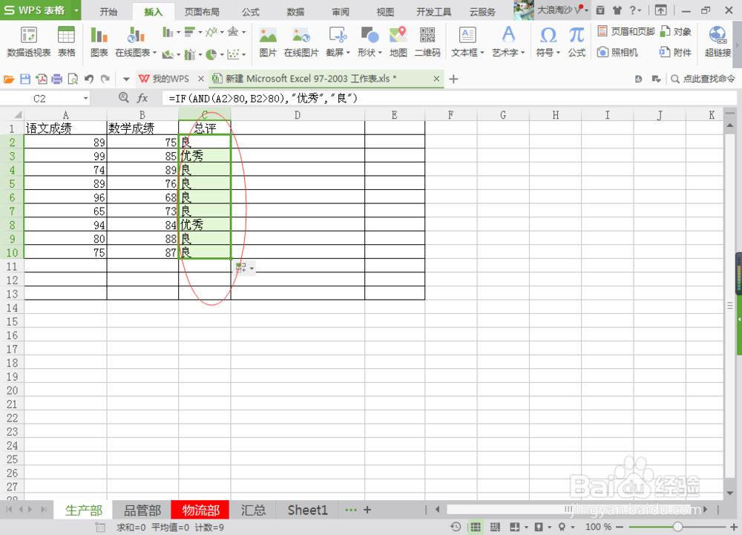
Task: Switch to page break preview view
Action: tap(495, 527)
